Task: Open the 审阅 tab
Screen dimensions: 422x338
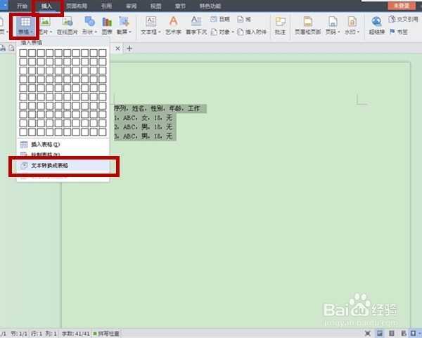Action: pyautogui.click(x=132, y=6)
